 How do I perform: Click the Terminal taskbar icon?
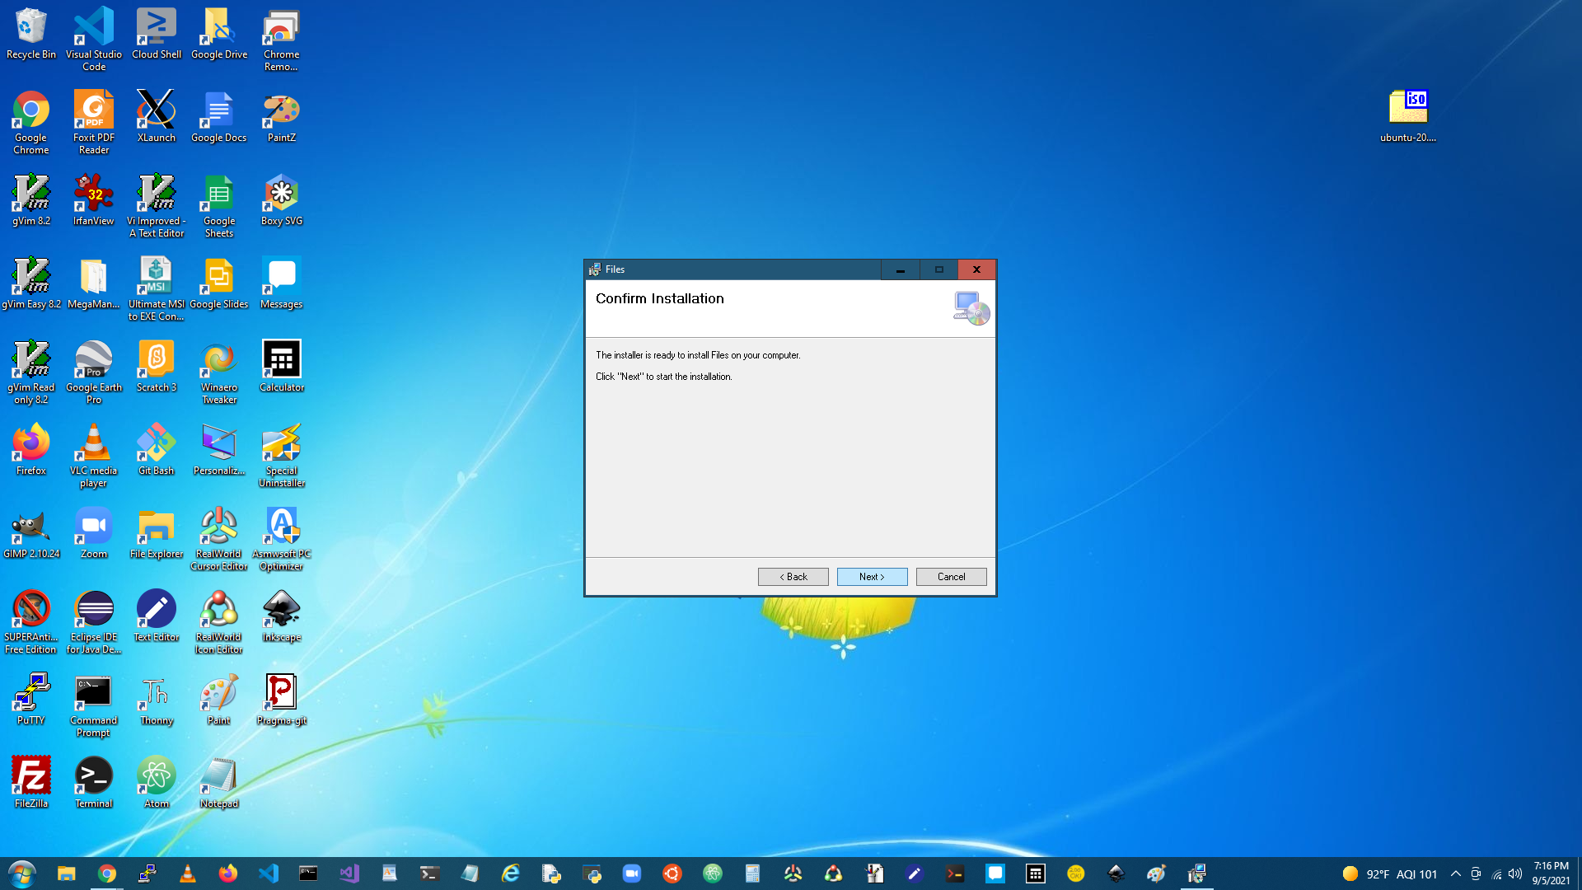click(x=430, y=874)
